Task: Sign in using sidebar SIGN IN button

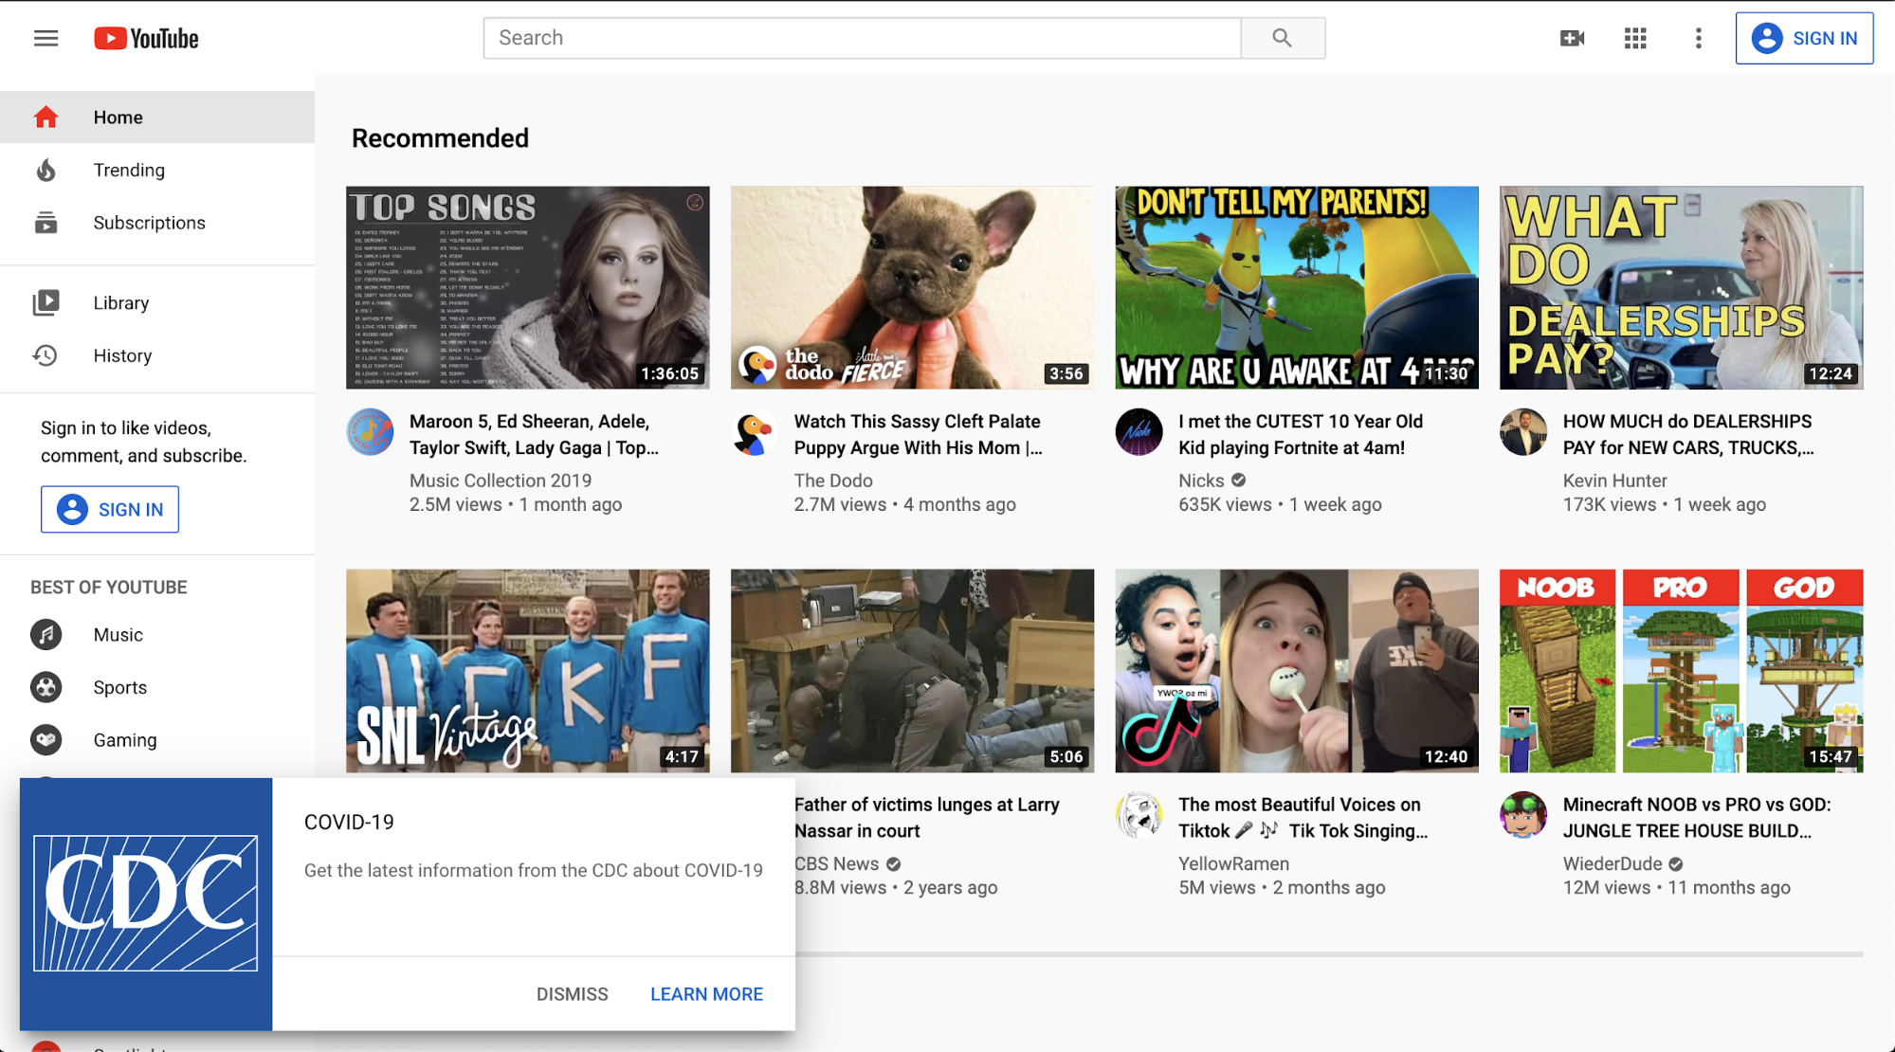Action: coord(110,510)
